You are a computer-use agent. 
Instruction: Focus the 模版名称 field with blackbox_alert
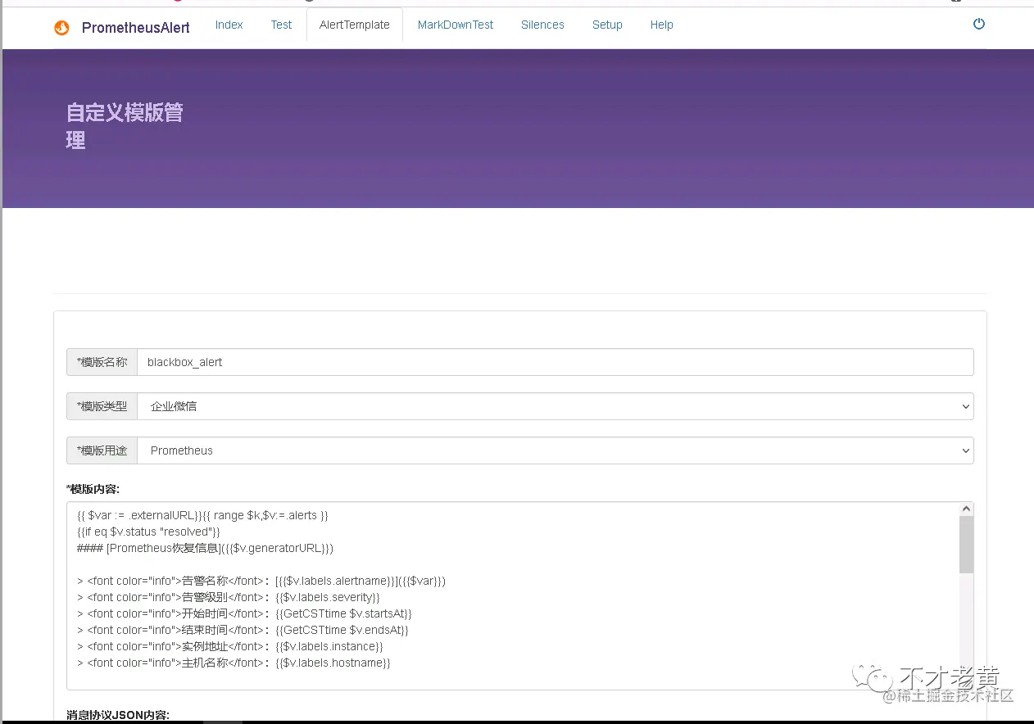tap(556, 362)
